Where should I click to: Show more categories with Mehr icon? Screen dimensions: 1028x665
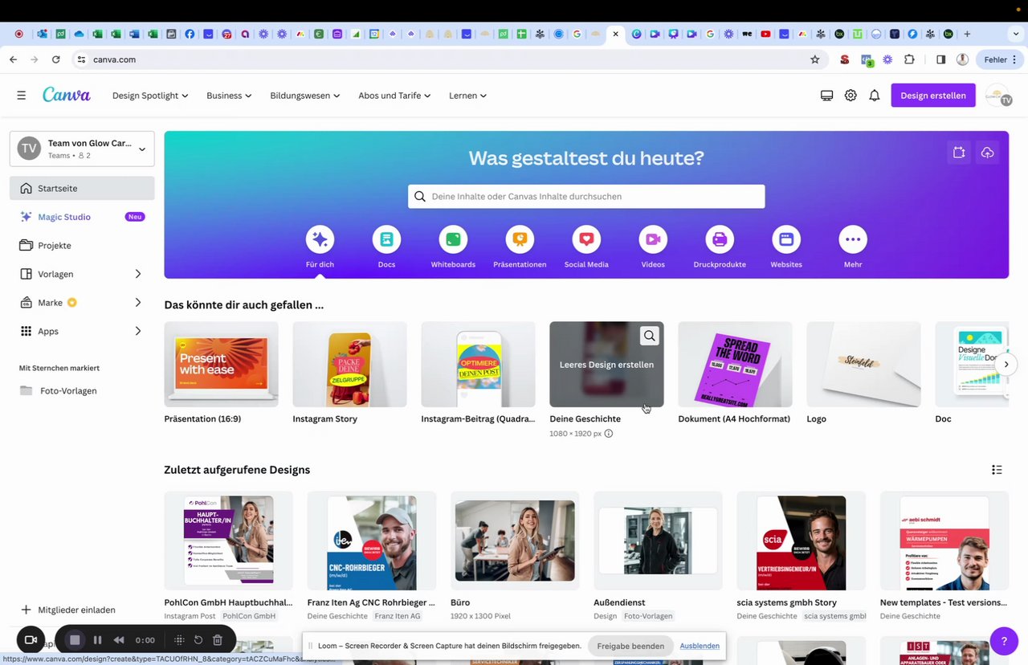(x=853, y=239)
